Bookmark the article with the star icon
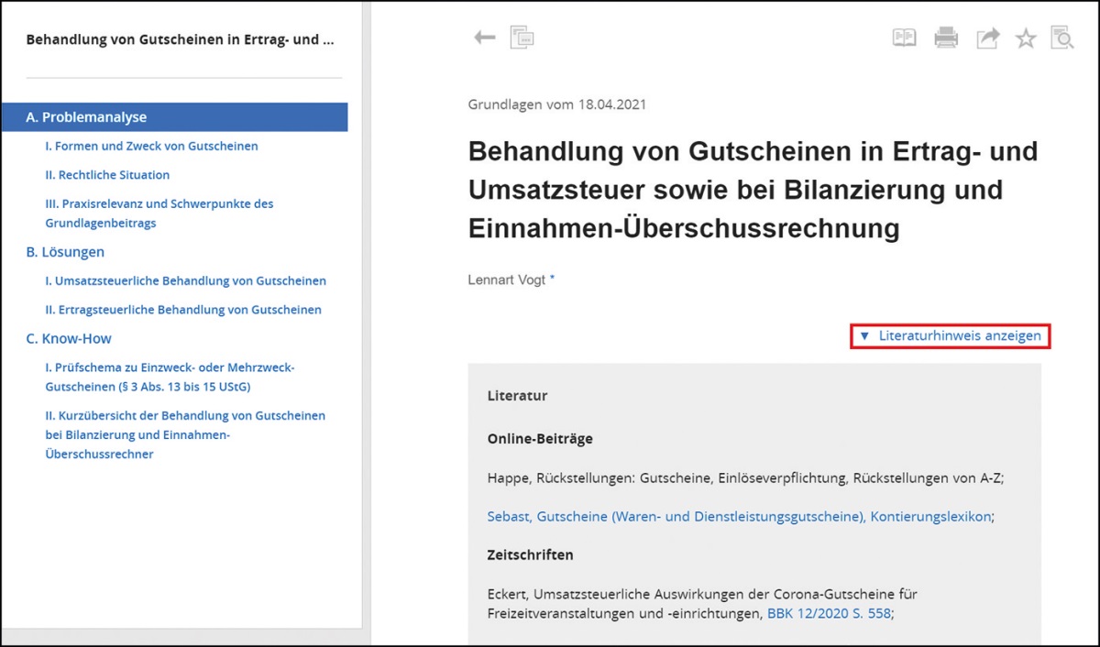 click(x=1026, y=38)
